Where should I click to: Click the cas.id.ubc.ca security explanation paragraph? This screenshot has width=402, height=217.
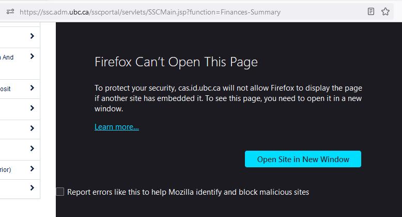click(228, 98)
